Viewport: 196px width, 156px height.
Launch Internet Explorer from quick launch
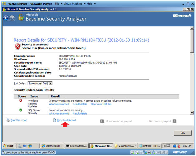(30, 146)
